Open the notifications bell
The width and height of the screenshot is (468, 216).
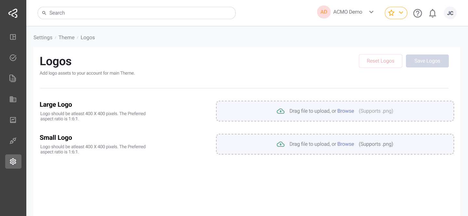(x=432, y=13)
